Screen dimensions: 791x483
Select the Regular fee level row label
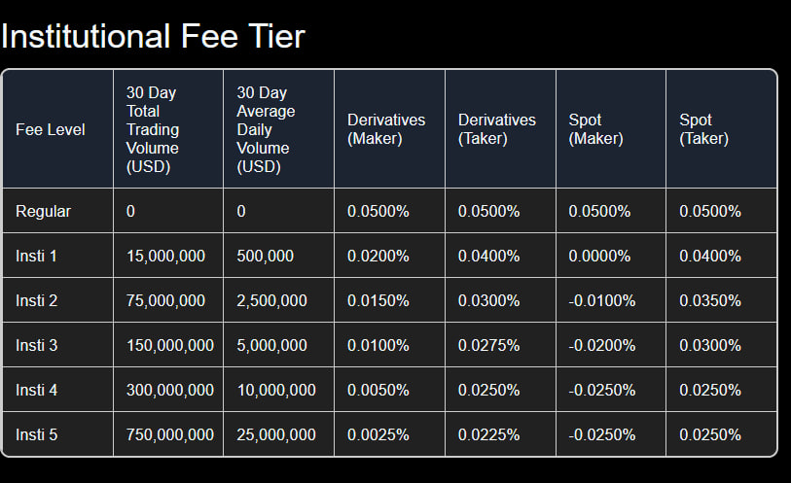click(x=44, y=211)
